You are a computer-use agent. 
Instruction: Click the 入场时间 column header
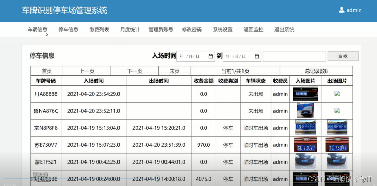94,81
